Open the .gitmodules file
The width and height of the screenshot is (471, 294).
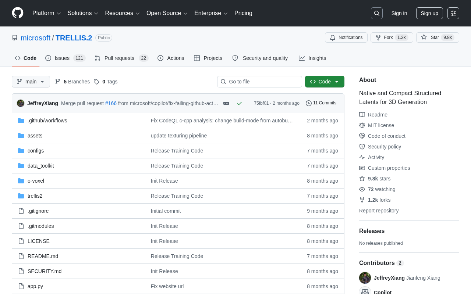(41, 226)
